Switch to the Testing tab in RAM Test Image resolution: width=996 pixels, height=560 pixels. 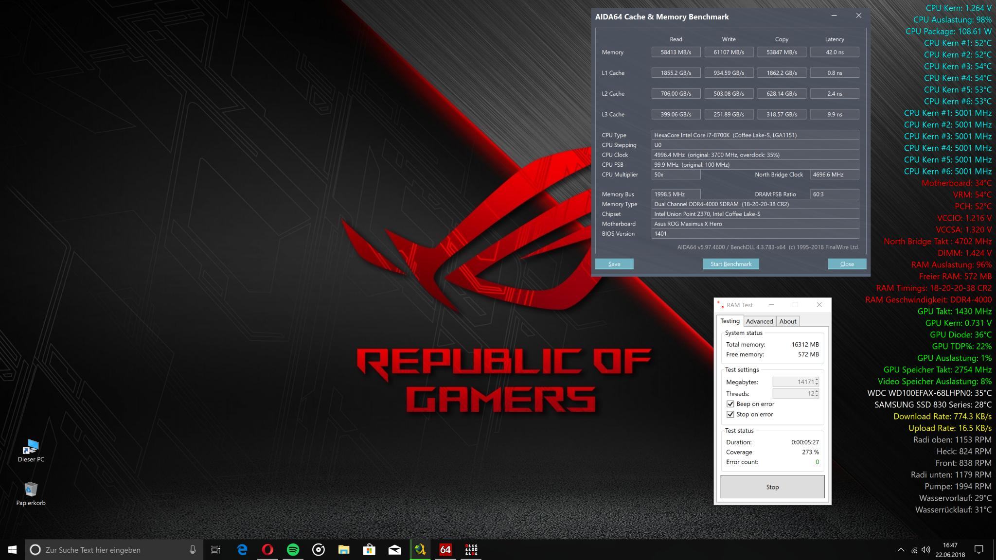tap(729, 321)
